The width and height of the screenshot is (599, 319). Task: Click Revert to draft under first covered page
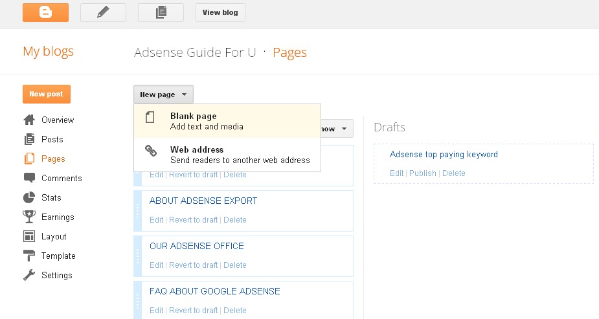[x=194, y=175]
